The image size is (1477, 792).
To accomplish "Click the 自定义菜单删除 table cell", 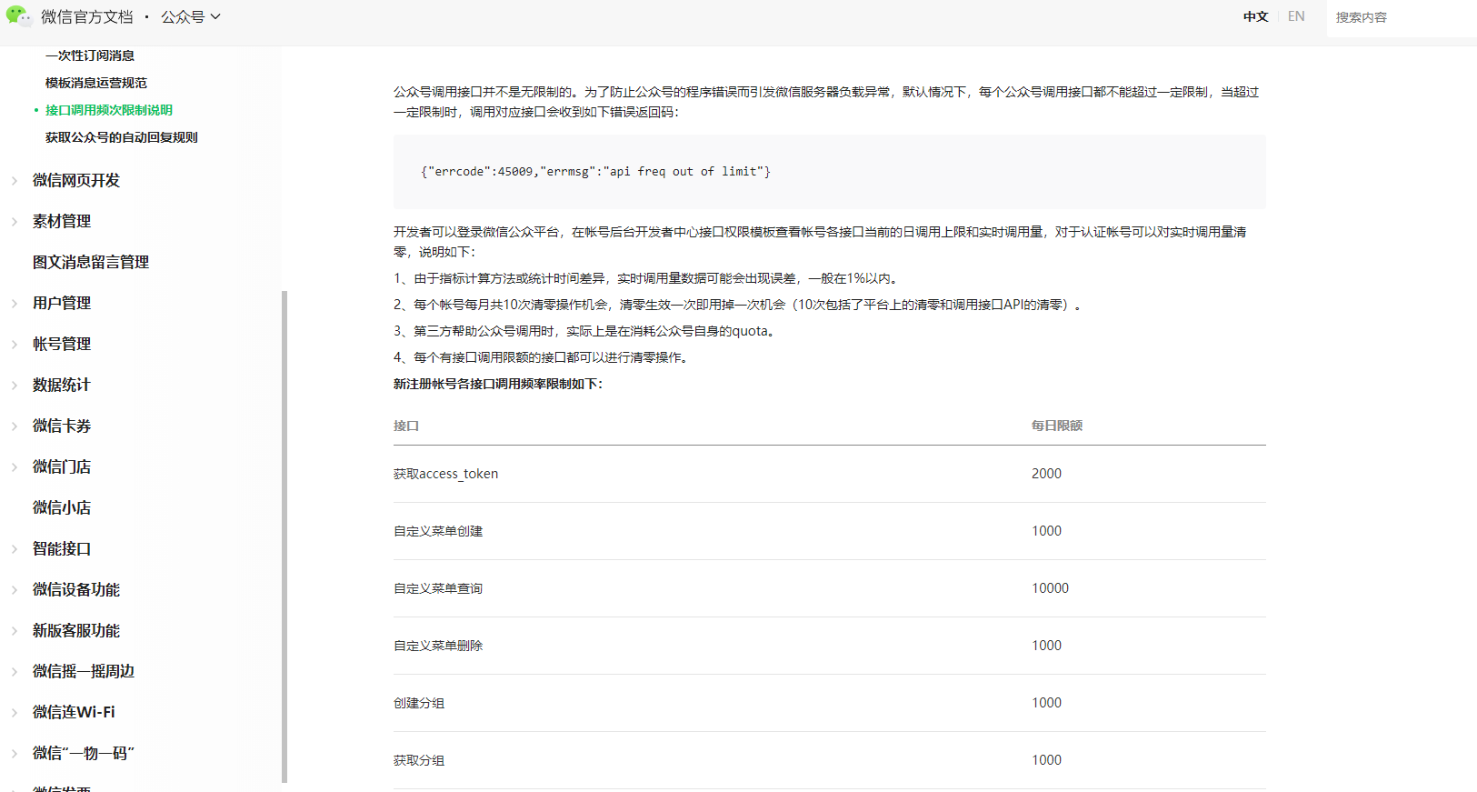I will 438,646.
